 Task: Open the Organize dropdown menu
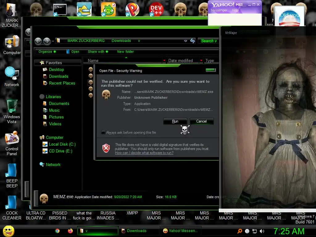point(47,52)
